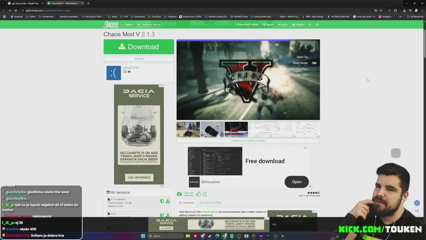
Task: Close the 'gta chaos mode' tab
Action: click(x=42, y=3)
